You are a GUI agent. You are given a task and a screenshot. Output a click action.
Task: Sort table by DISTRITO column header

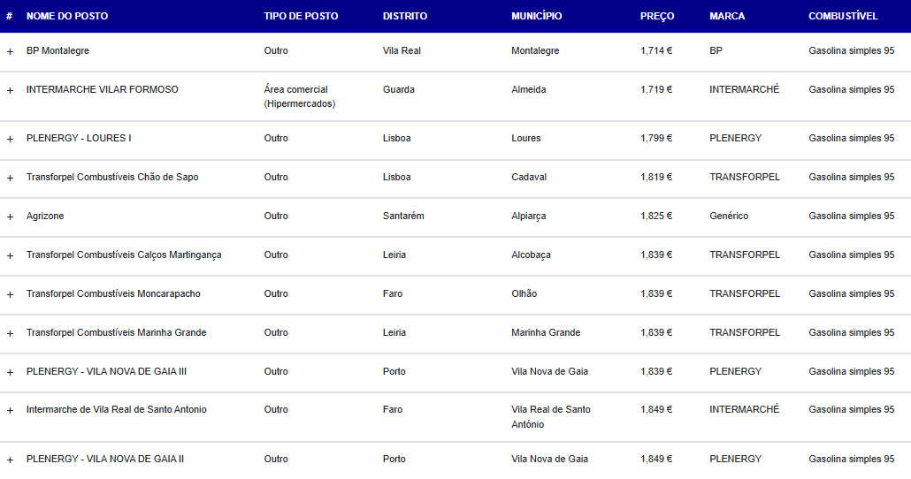(x=405, y=16)
